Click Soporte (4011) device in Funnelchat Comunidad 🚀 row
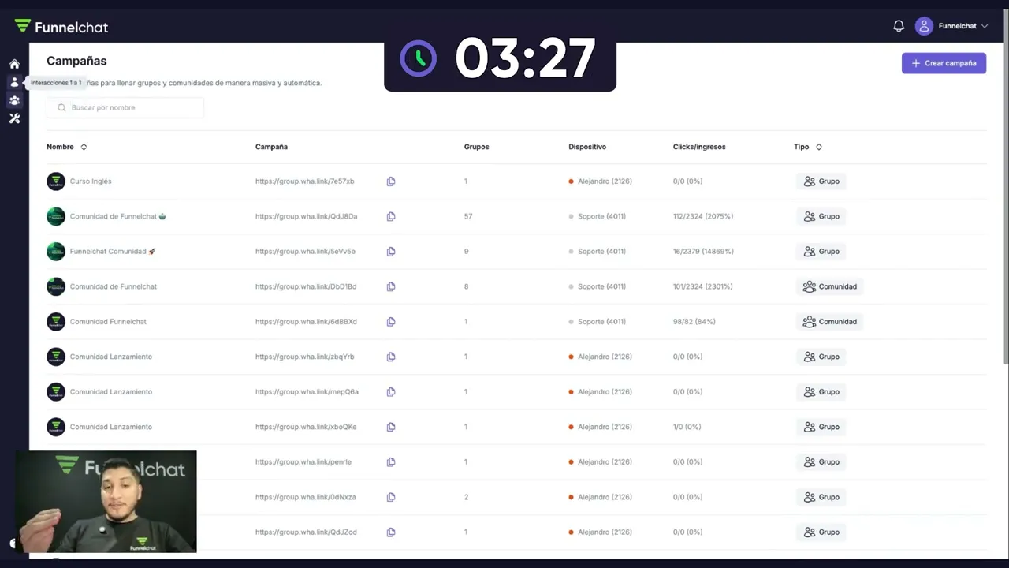The height and width of the screenshot is (568, 1009). [x=598, y=252]
